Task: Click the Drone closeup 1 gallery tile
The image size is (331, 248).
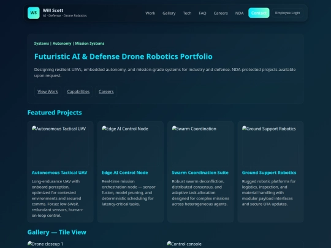Action: tap(96, 244)
